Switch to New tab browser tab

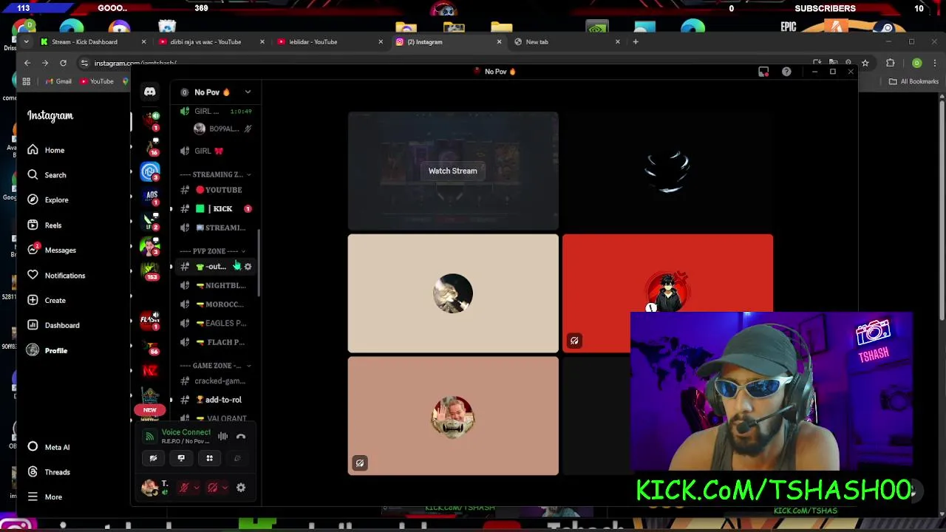[567, 42]
